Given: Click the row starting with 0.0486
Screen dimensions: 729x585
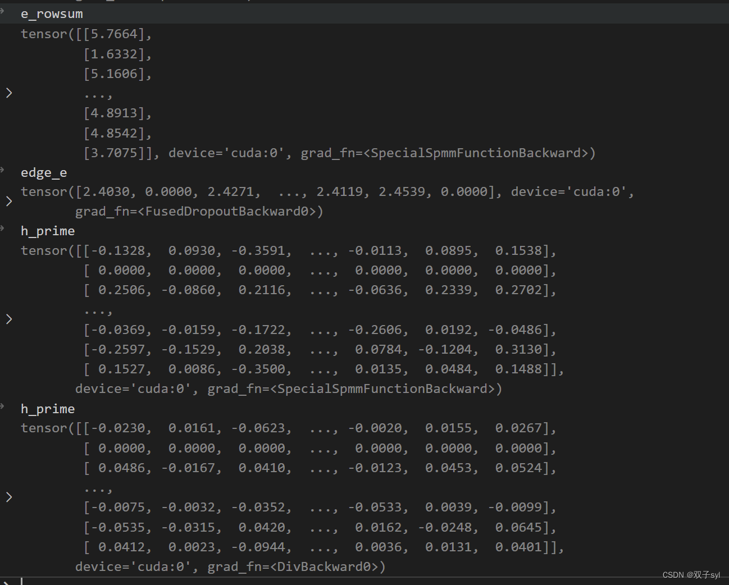Looking at the screenshot, I should point(320,468).
